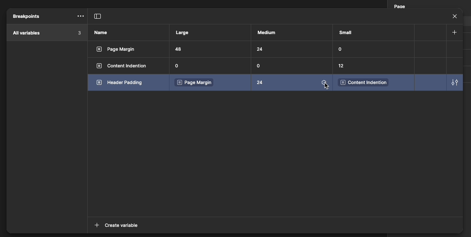Edit Content Indention Small value 12
471x237 pixels.
[x=373, y=66]
